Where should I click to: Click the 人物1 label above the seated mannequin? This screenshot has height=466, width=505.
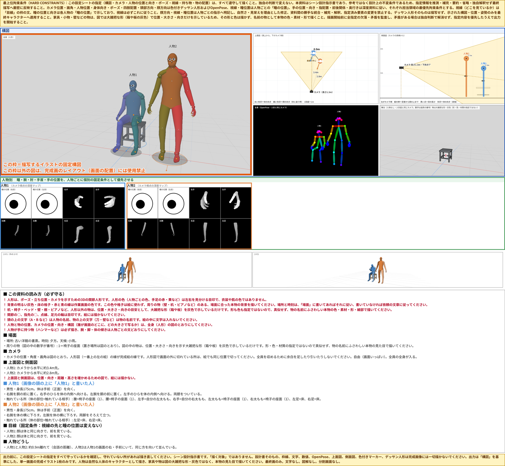[133, 75]
